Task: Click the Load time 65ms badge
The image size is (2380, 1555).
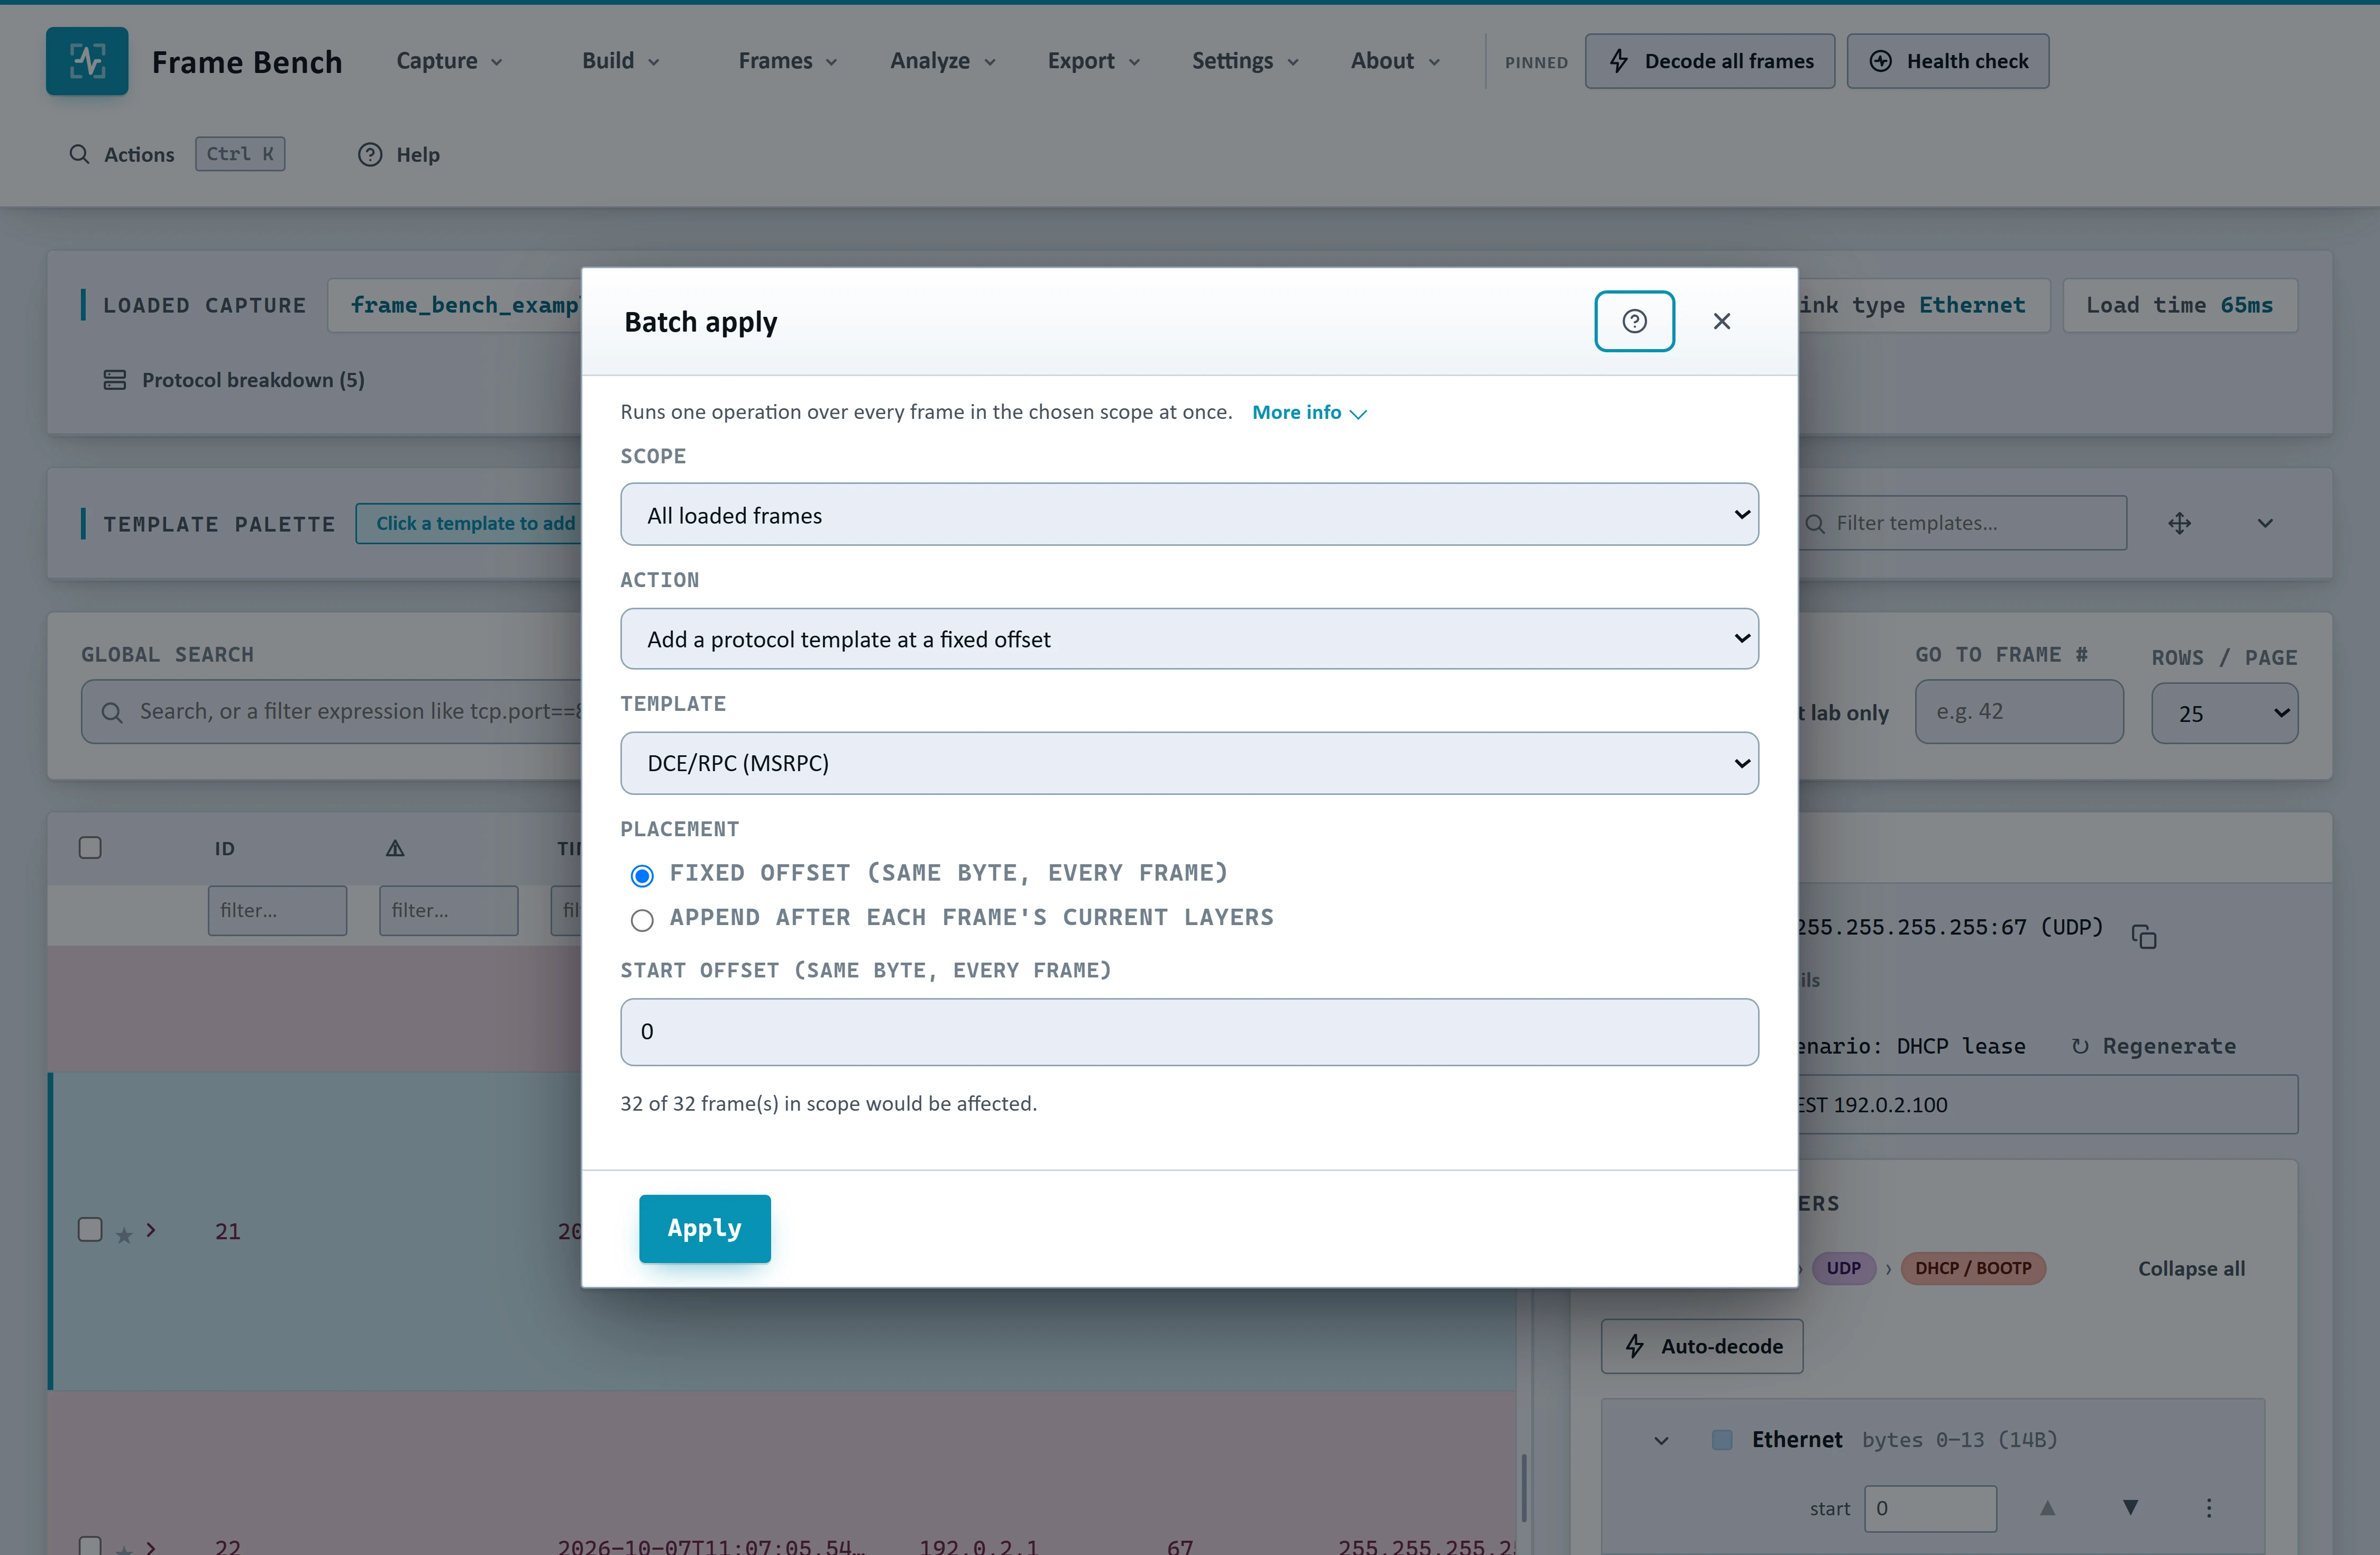Action: coord(2180,305)
